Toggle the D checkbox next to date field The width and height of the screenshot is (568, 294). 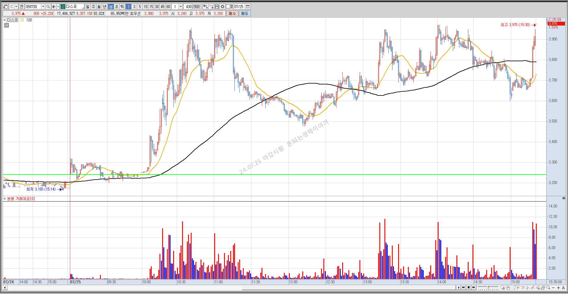pyautogui.click(x=228, y=7)
